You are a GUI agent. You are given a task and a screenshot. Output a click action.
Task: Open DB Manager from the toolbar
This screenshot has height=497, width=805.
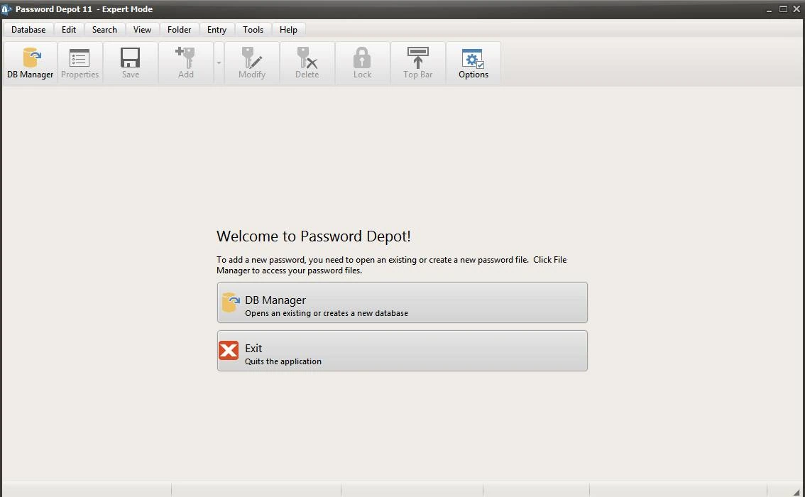point(31,62)
